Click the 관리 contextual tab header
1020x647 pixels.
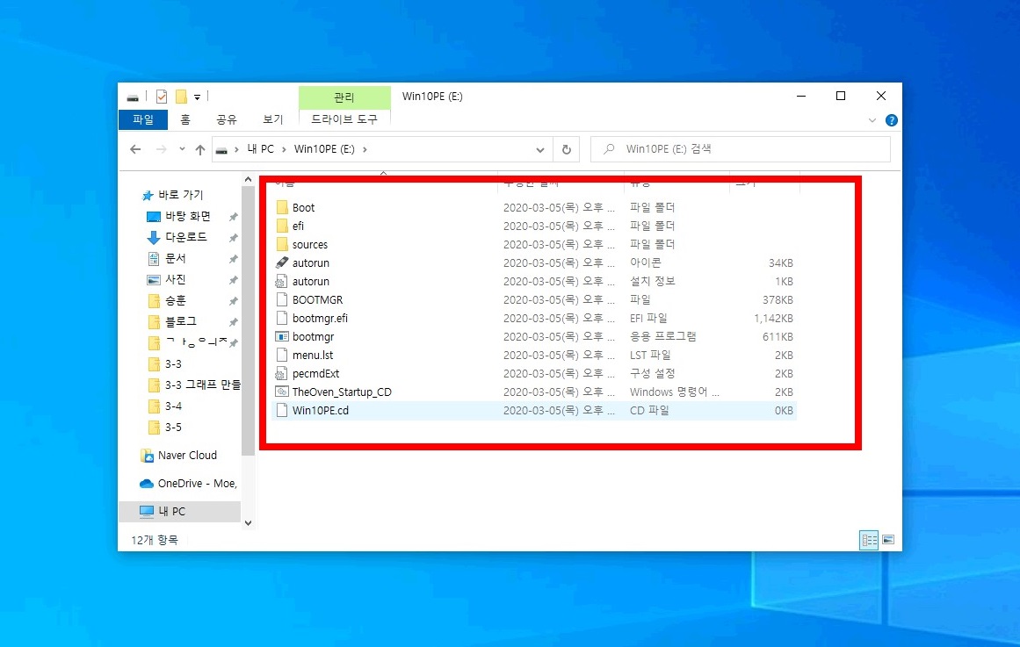pos(344,97)
